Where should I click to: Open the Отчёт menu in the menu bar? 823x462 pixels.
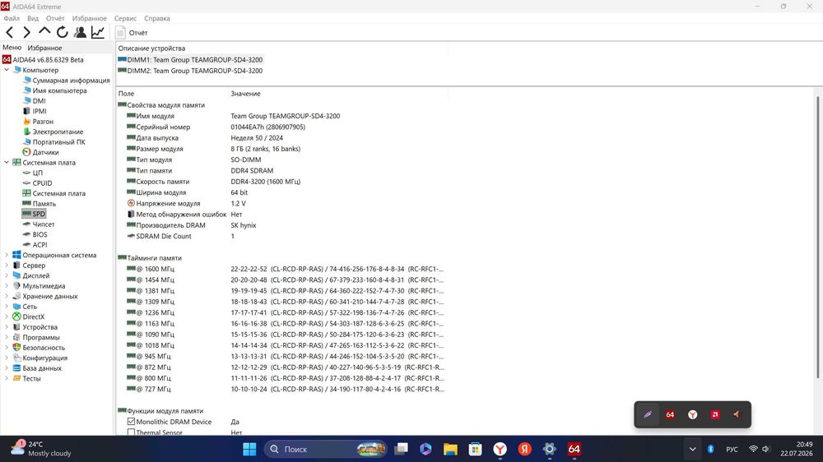(55, 18)
